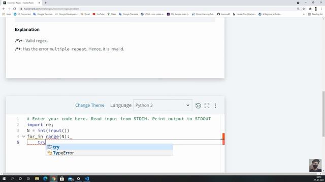Viewport: 325px width, 182px height.
Task: Open Cortana from the taskbar
Action: 20,178
